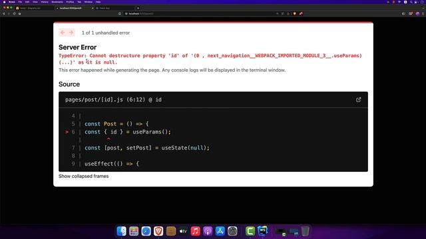Open Brave Shields icon
The image size is (426, 239).
coord(294,13)
